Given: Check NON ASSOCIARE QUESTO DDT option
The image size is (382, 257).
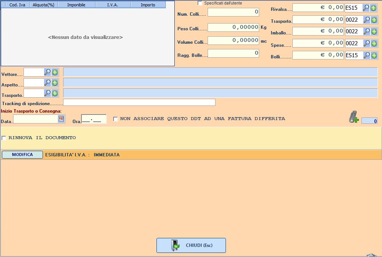Looking at the screenshot, I should pos(115,119).
